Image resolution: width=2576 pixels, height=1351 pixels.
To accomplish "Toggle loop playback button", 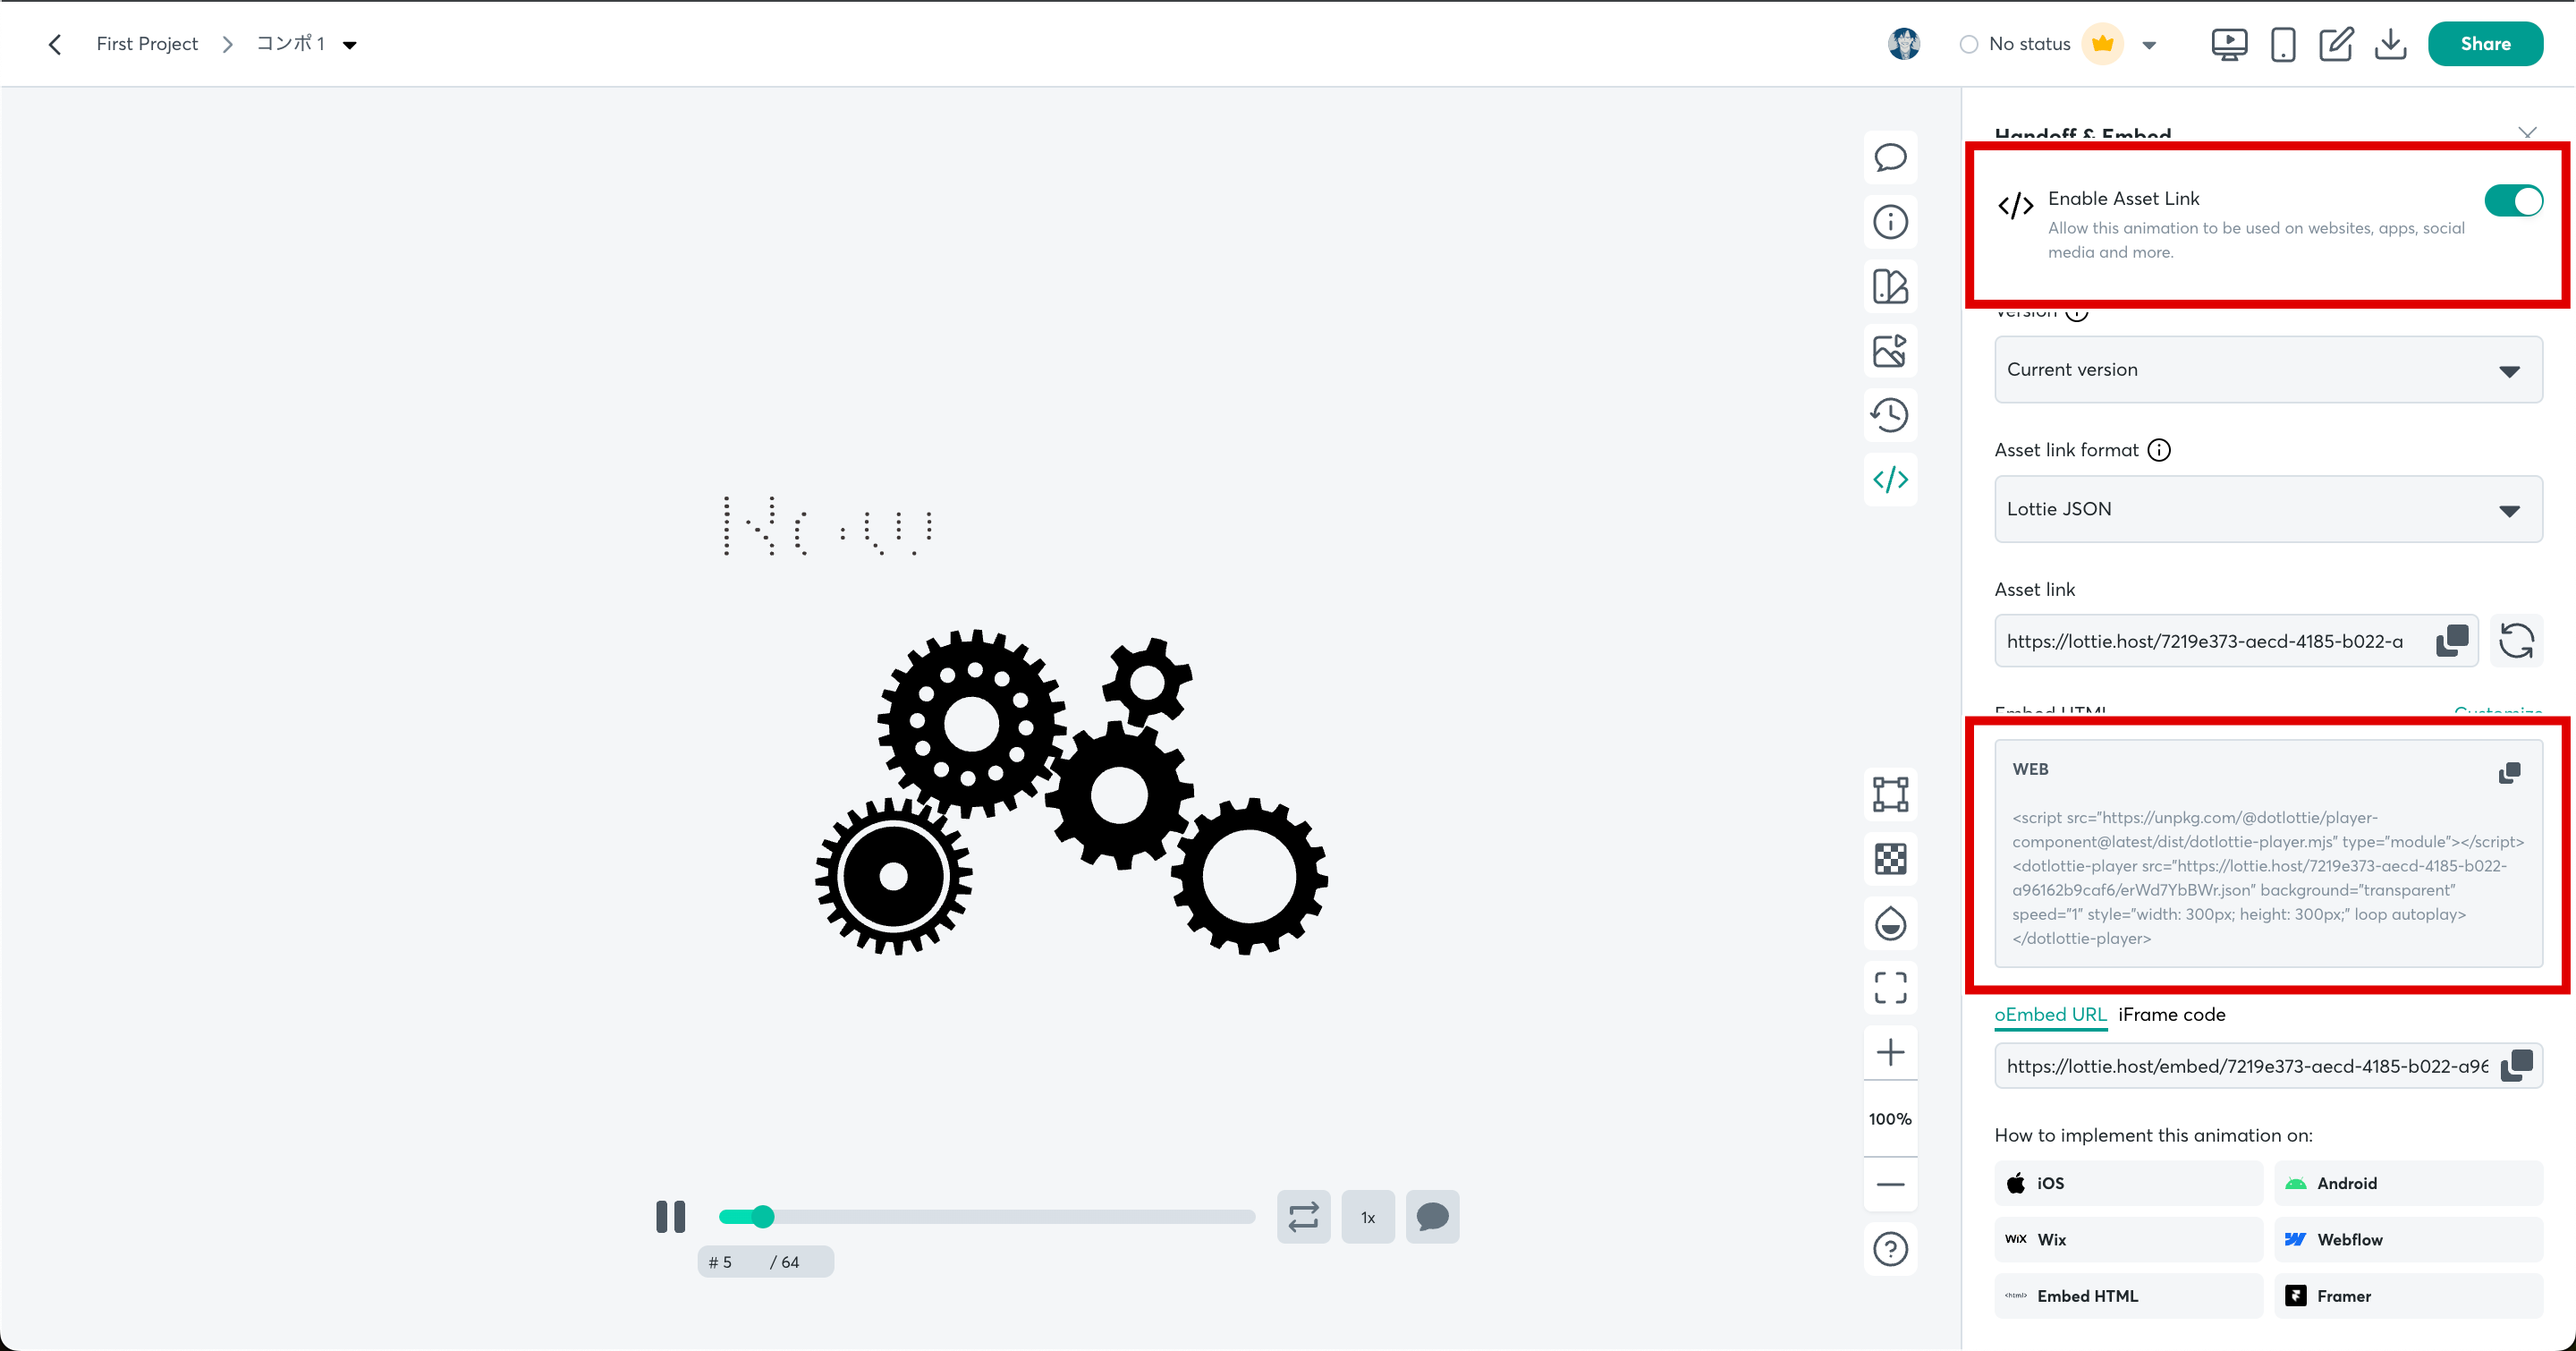I will click(x=1303, y=1217).
